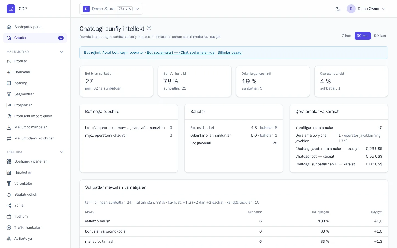Select the 7 kun period
The width and height of the screenshot is (397, 248).
346,36
